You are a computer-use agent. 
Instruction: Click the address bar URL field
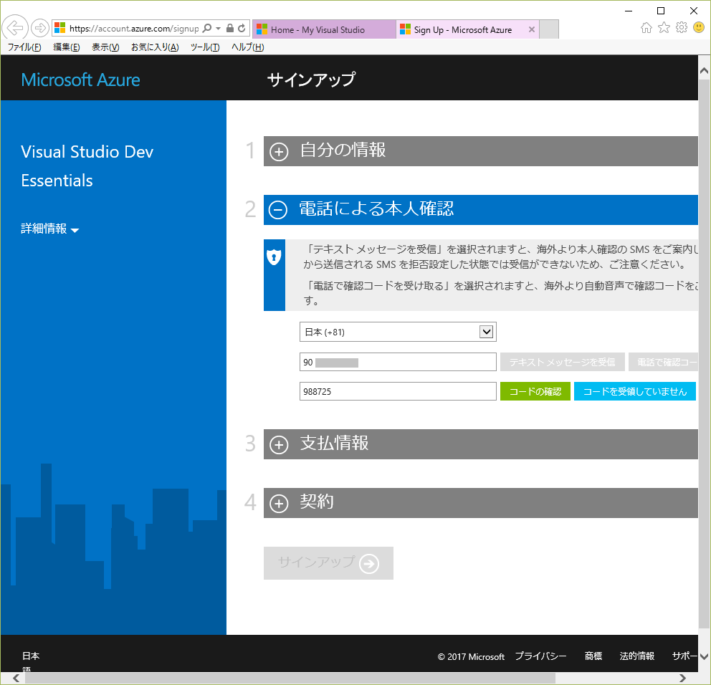pyautogui.click(x=134, y=29)
